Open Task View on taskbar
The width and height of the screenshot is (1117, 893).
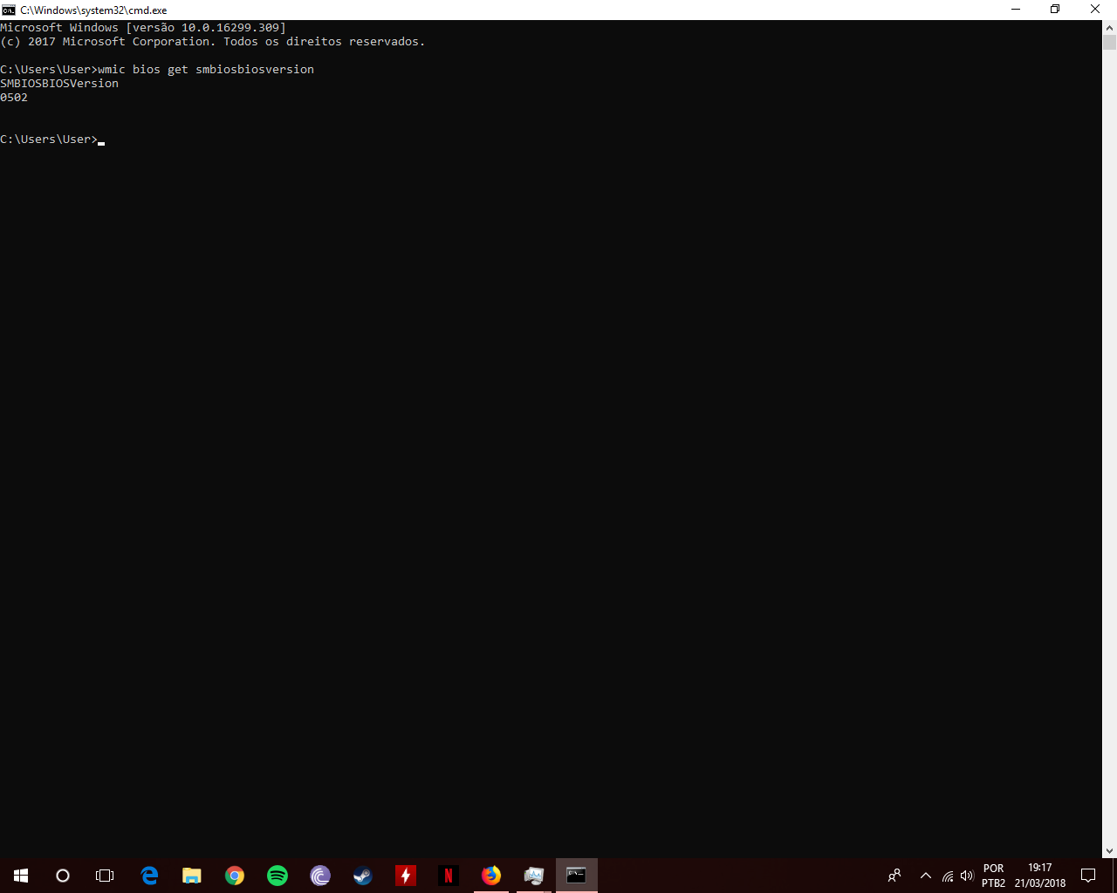(105, 876)
